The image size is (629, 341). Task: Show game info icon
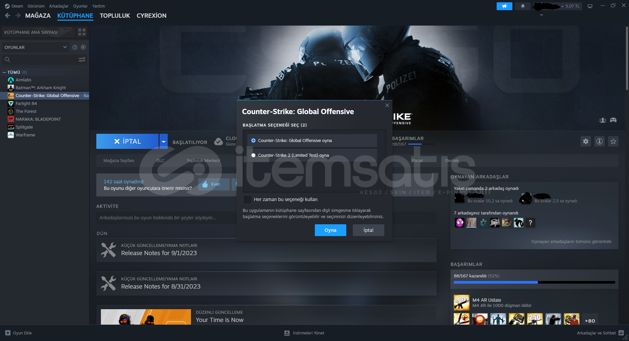[x=600, y=141]
